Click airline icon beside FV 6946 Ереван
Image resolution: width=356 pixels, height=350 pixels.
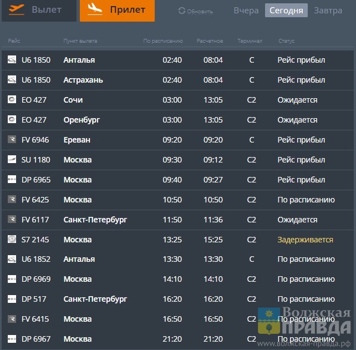12,140
